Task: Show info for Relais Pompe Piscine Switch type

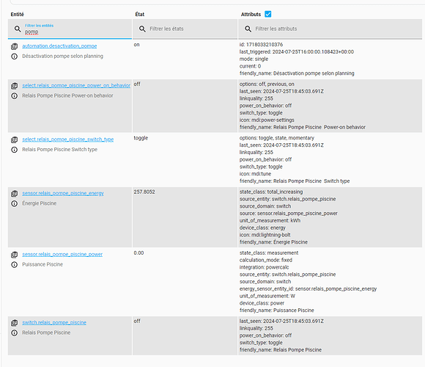Action: pos(15,150)
